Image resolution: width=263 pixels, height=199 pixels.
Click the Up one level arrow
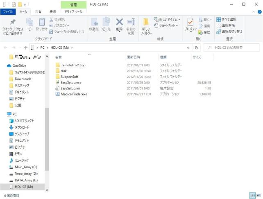click(26, 48)
